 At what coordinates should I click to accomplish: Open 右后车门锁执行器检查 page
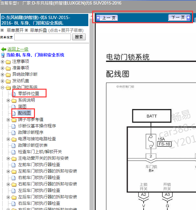[39, 203]
